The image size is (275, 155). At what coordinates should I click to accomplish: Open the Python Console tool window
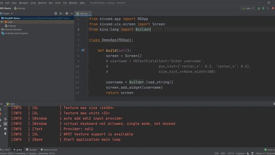coord(49,150)
